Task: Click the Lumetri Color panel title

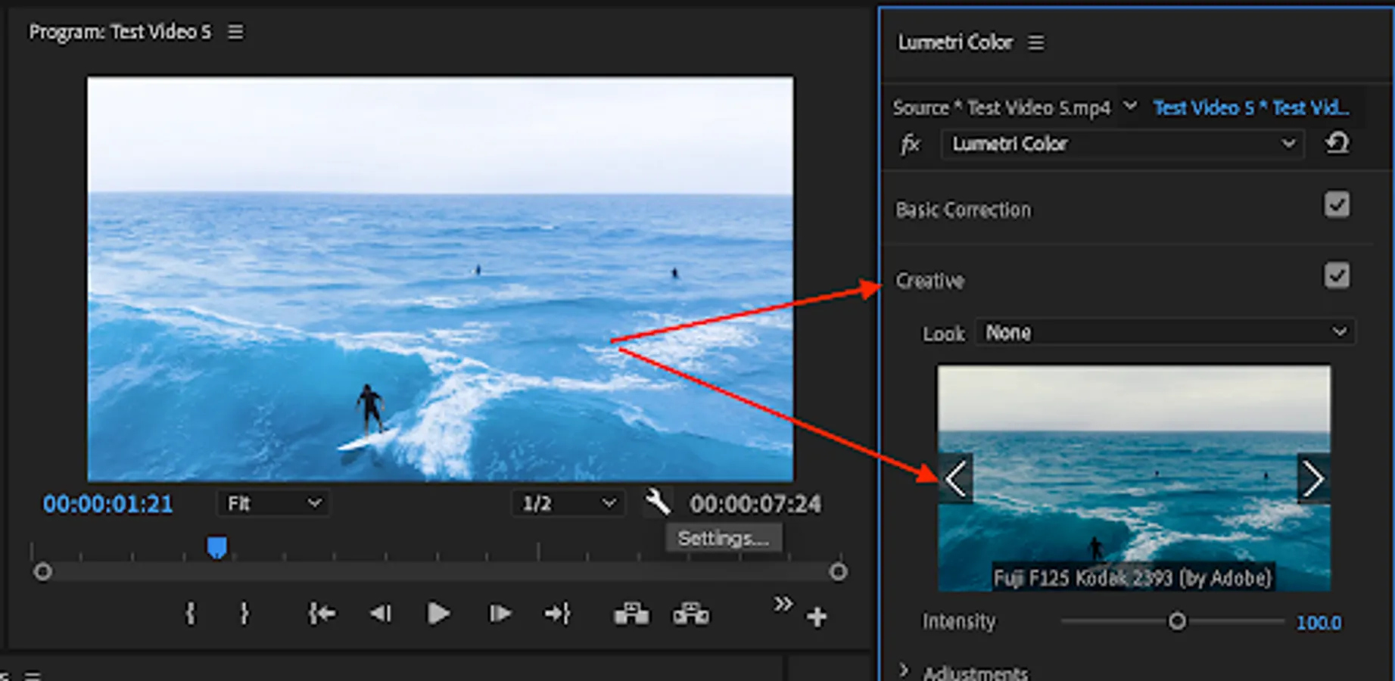Action: 955,42
